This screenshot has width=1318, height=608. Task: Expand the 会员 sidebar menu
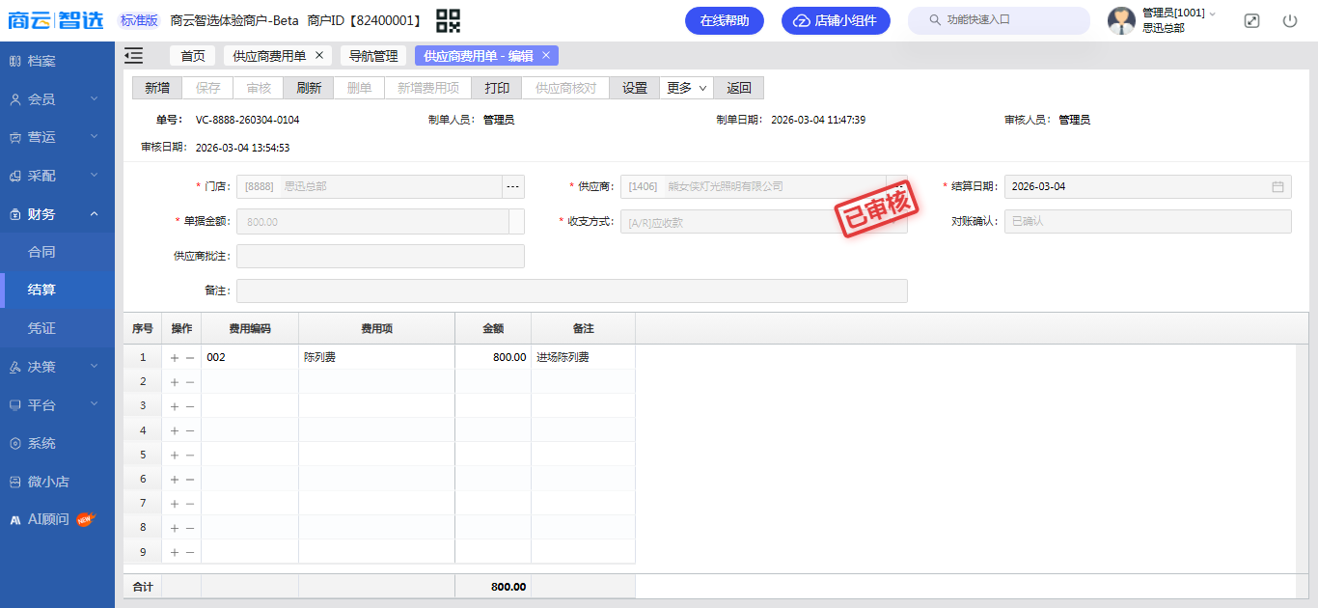[57, 99]
